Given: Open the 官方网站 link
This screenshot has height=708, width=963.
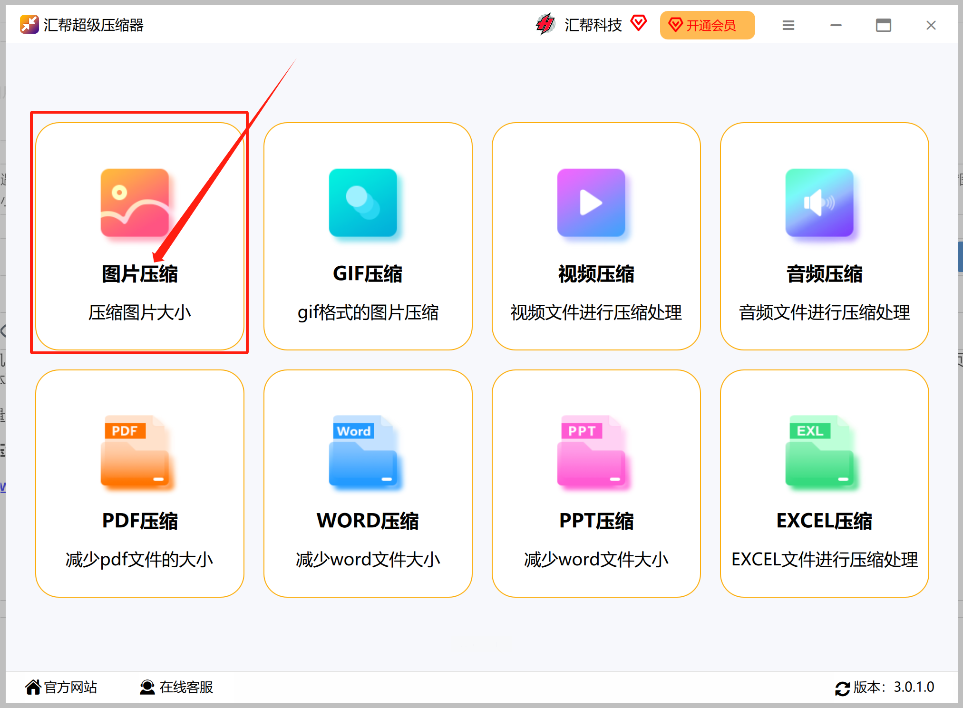Looking at the screenshot, I should click(70, 687).
